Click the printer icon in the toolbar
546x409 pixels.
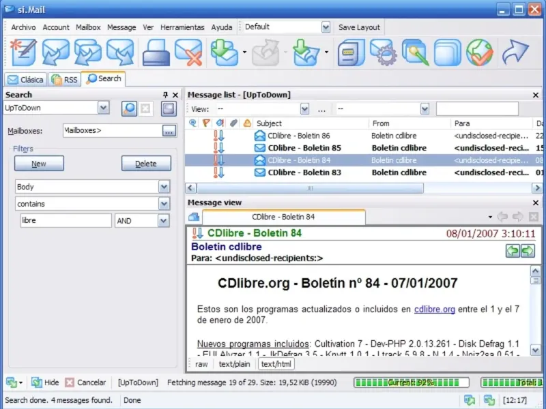(156, 52)
